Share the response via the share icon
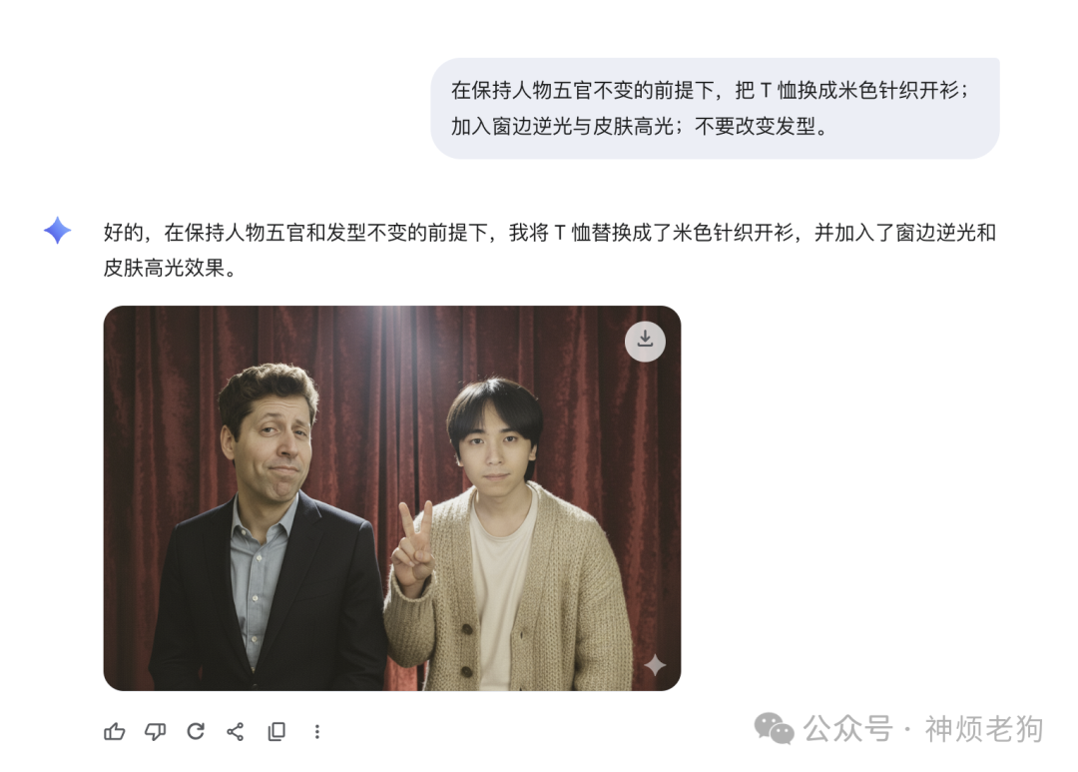 [236, 731]
